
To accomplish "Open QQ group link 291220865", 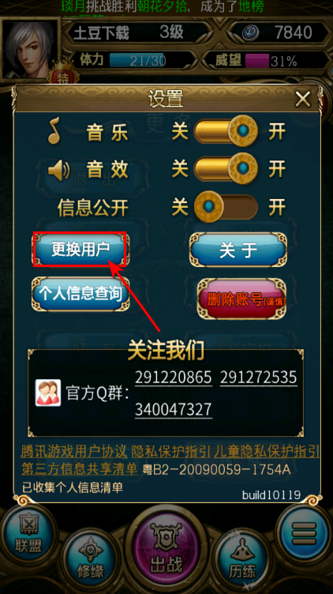I will pyautogui.click(x=174, y=378).
